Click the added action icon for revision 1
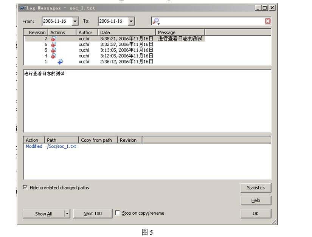Viewport: 312px width, 237px height. pyautogui.click(x=60, y=61)
